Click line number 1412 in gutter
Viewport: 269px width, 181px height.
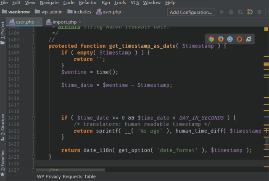(14, 72)
